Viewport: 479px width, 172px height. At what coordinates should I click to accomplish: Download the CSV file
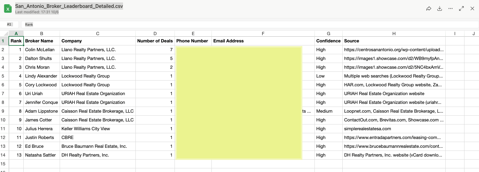(x=440, y=8)
